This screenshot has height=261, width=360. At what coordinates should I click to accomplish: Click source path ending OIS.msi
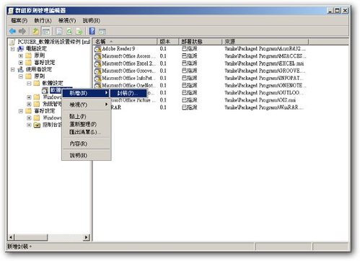tap(260, 100)
